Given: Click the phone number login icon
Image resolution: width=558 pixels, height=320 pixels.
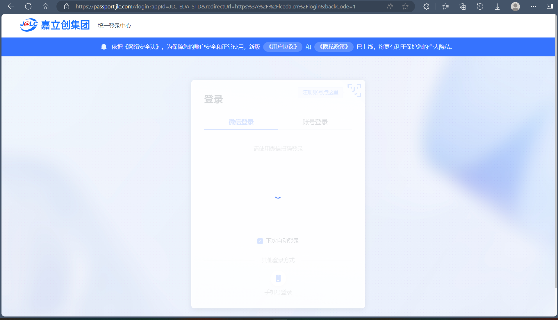Looking at the screenshot, I should click(278, 278).
